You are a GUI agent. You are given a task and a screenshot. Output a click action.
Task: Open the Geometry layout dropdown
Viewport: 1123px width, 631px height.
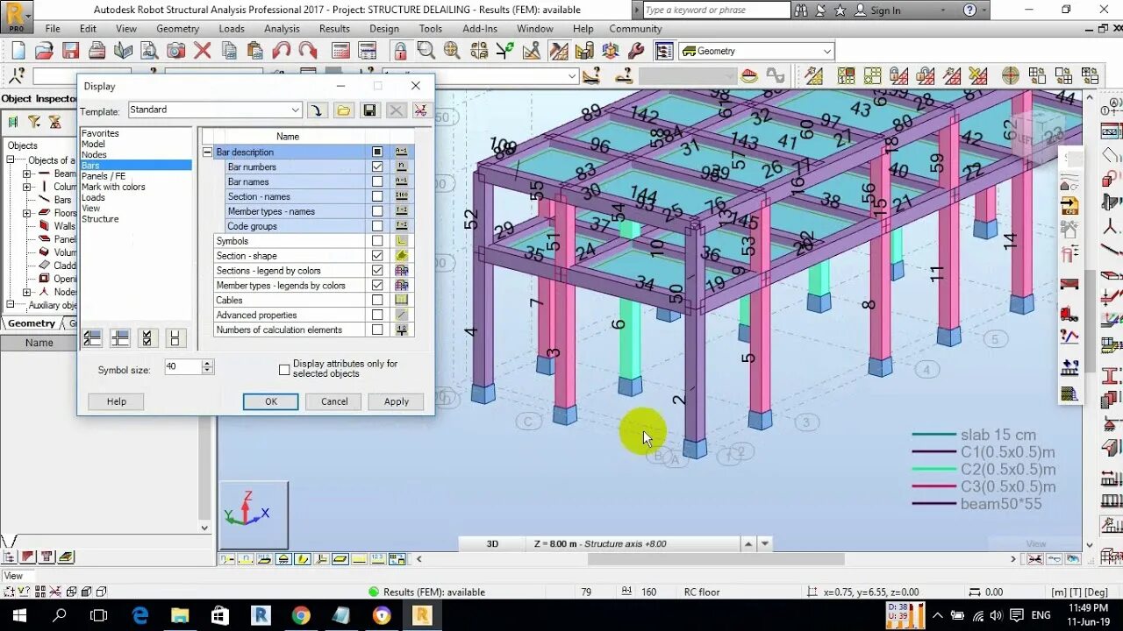826,51
